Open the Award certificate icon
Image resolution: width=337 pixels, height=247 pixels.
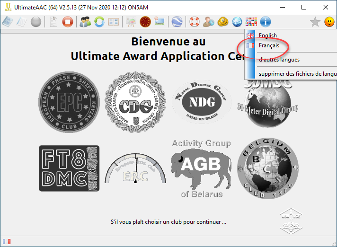160,22
